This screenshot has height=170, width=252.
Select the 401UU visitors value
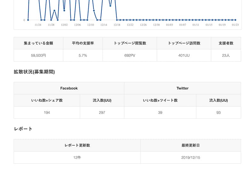tap(184, 55)
